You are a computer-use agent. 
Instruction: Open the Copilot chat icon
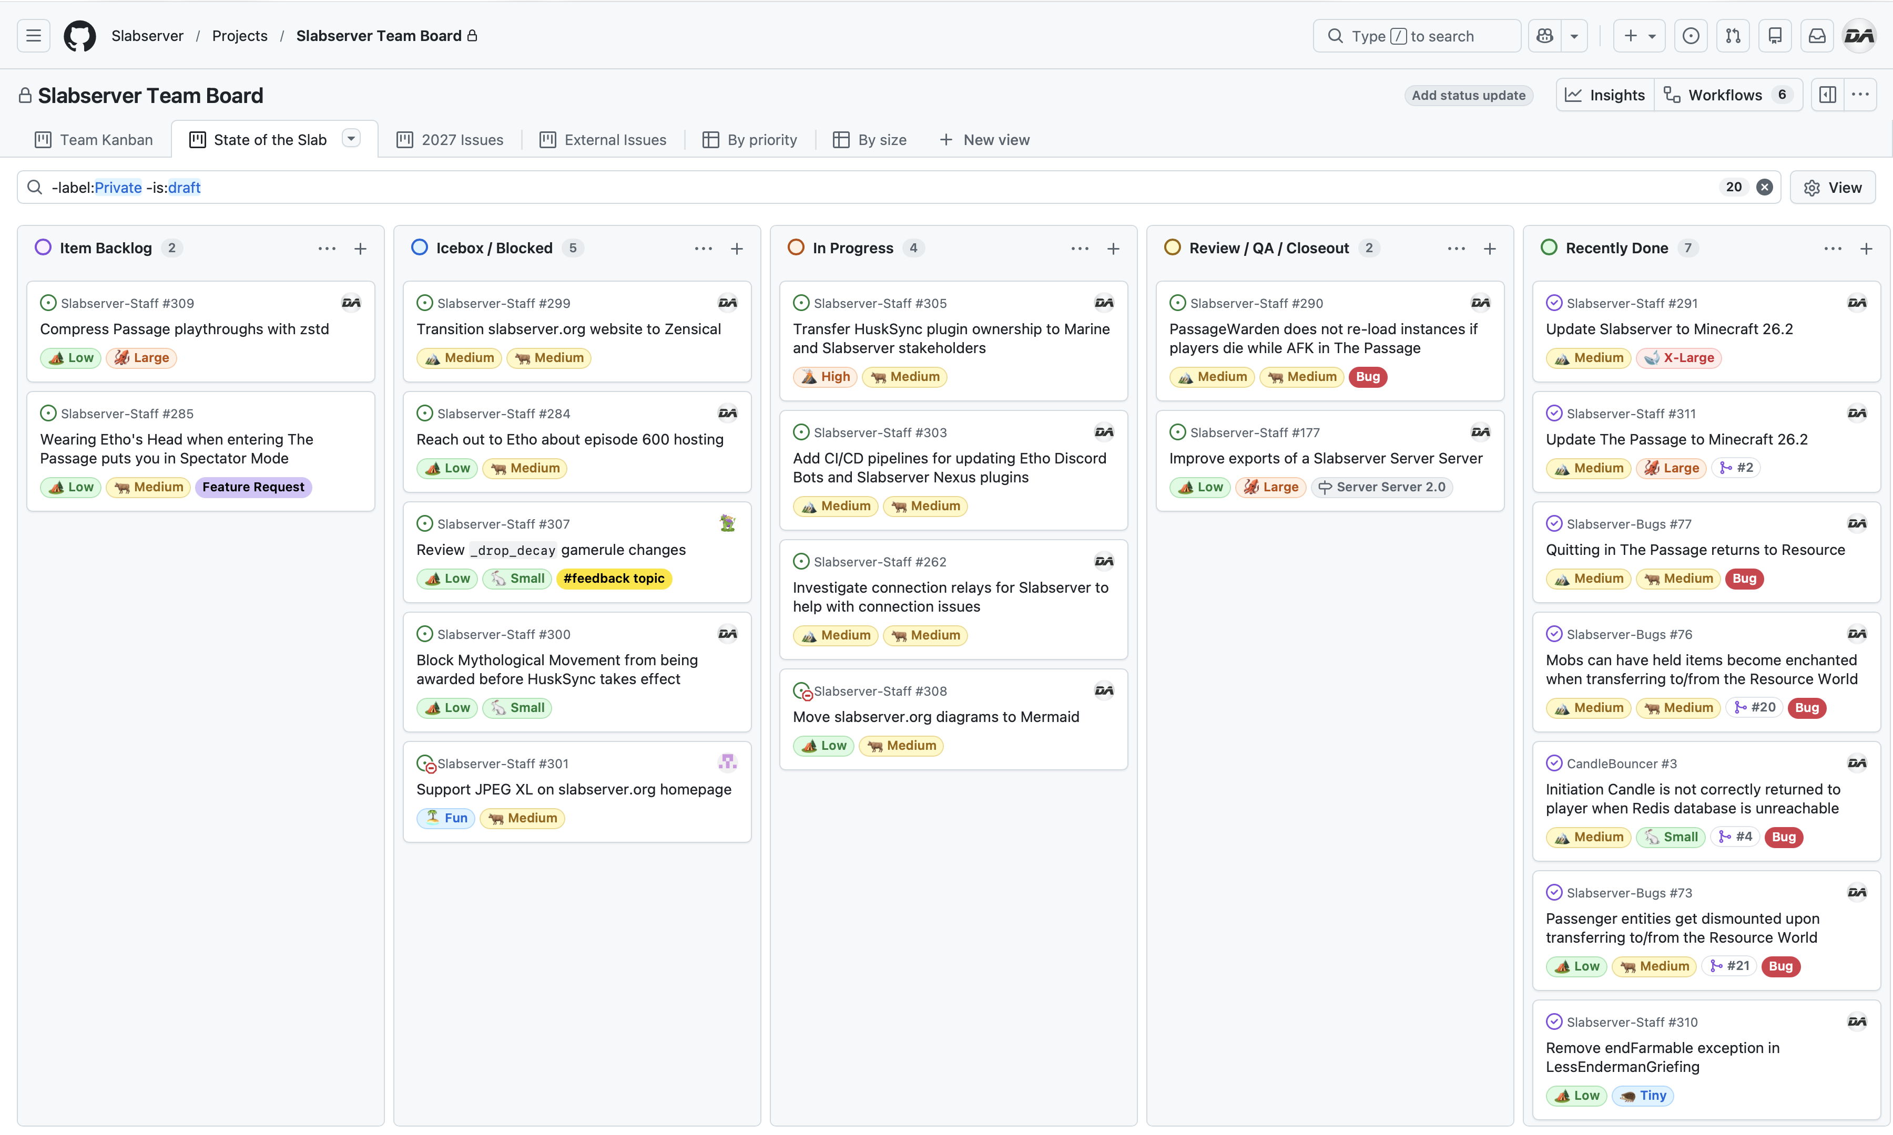point(1545,36)
